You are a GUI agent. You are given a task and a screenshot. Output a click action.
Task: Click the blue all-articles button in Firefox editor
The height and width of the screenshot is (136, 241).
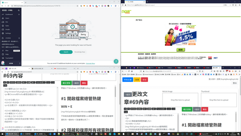pos(128,80)
